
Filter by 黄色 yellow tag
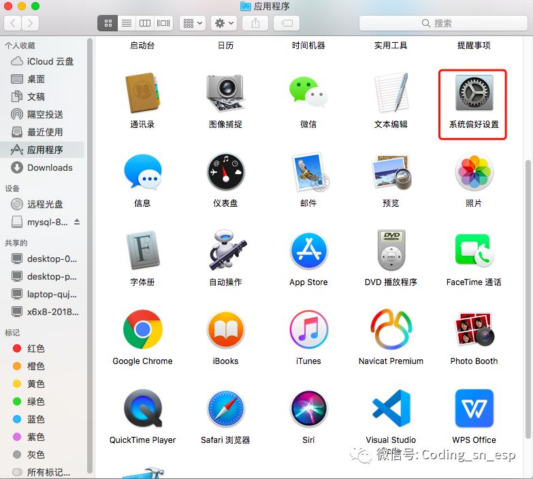(x=42, y=384)
